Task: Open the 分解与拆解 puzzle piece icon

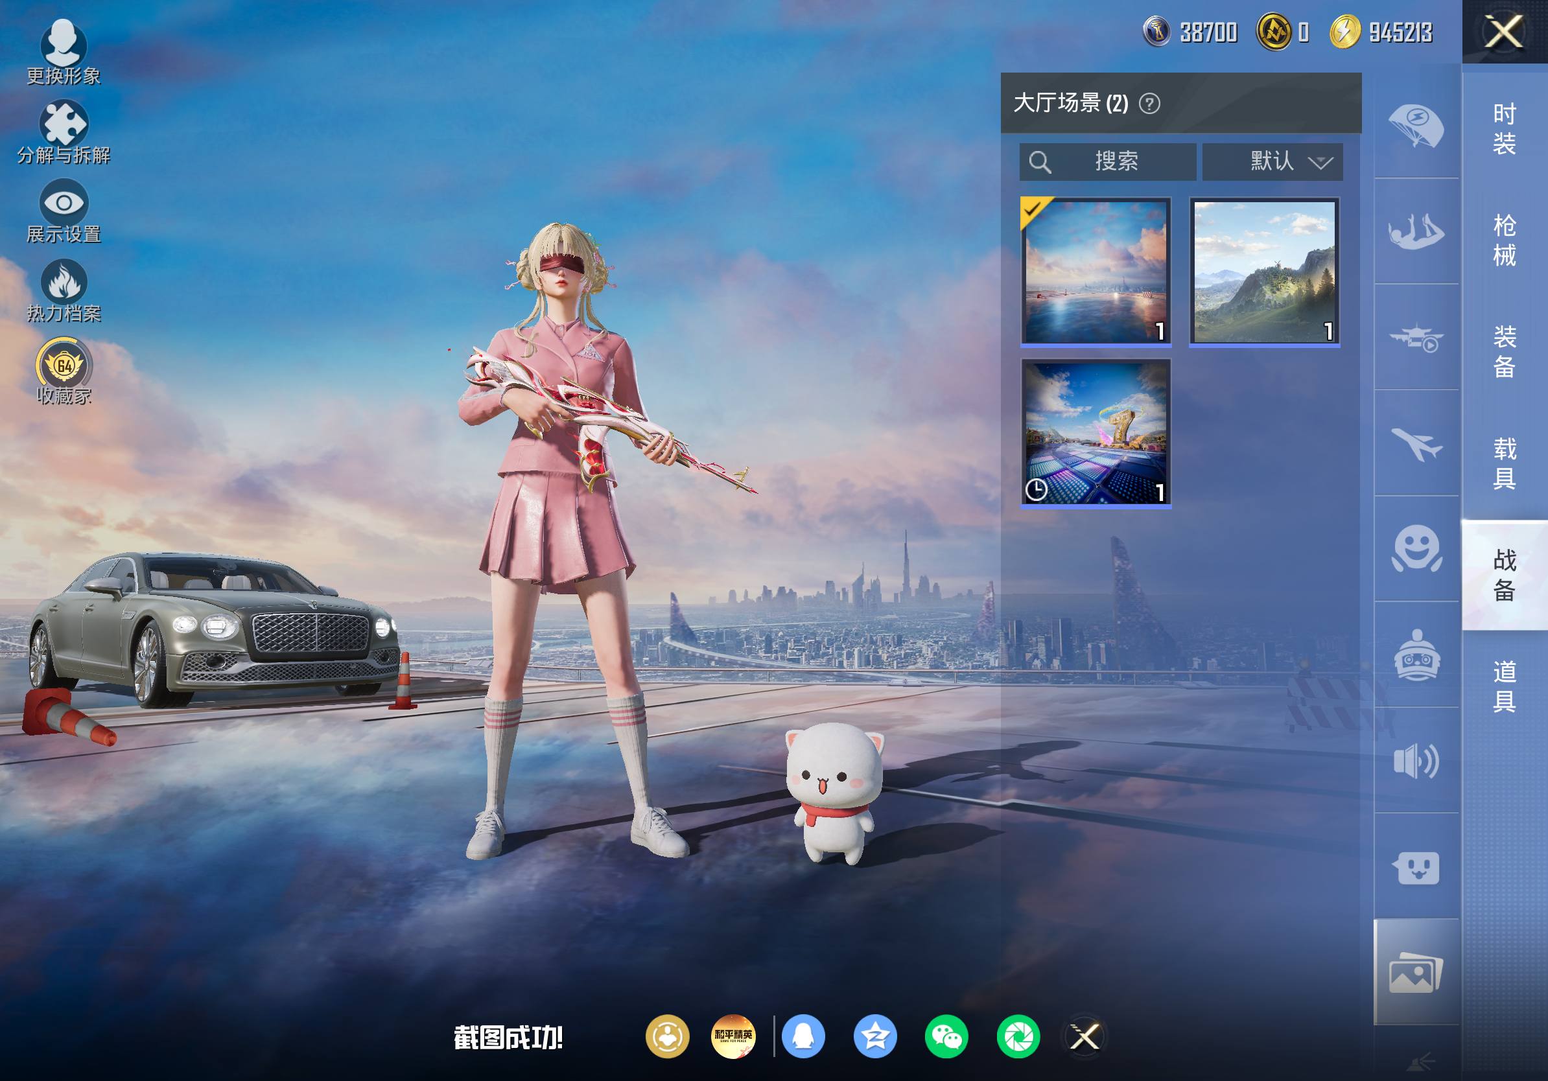Action: pos(64,132)
